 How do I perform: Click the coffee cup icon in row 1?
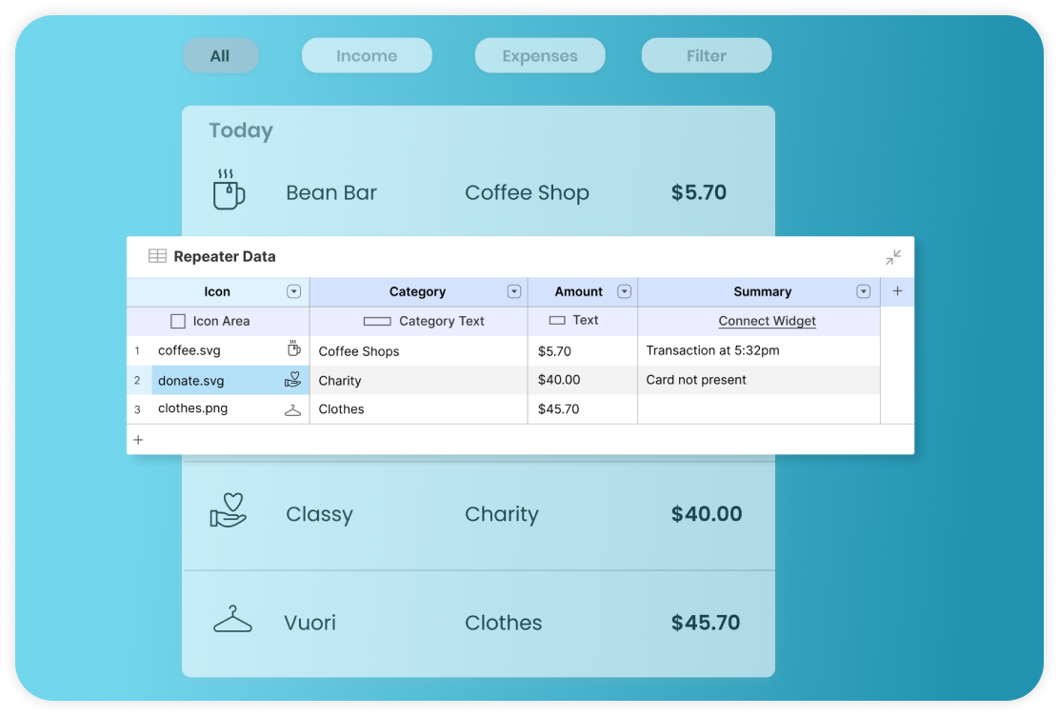pos(293,348)
